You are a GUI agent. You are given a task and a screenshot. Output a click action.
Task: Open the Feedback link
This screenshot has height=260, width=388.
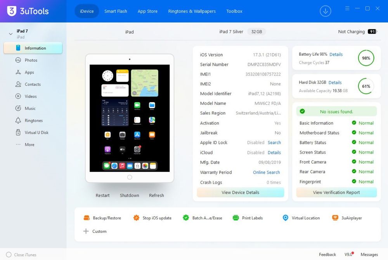click(327, 254)
